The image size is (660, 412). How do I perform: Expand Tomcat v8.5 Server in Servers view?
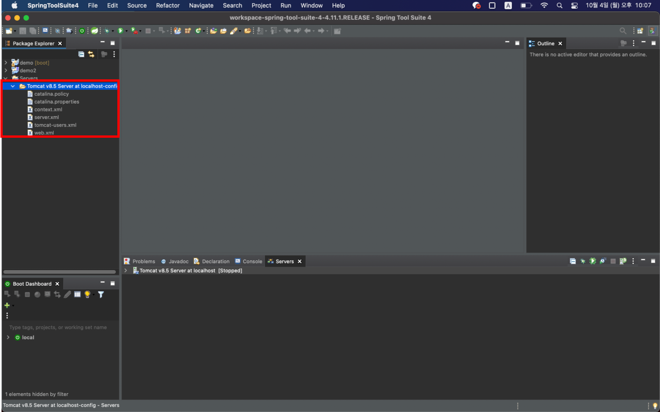(125, 270)
